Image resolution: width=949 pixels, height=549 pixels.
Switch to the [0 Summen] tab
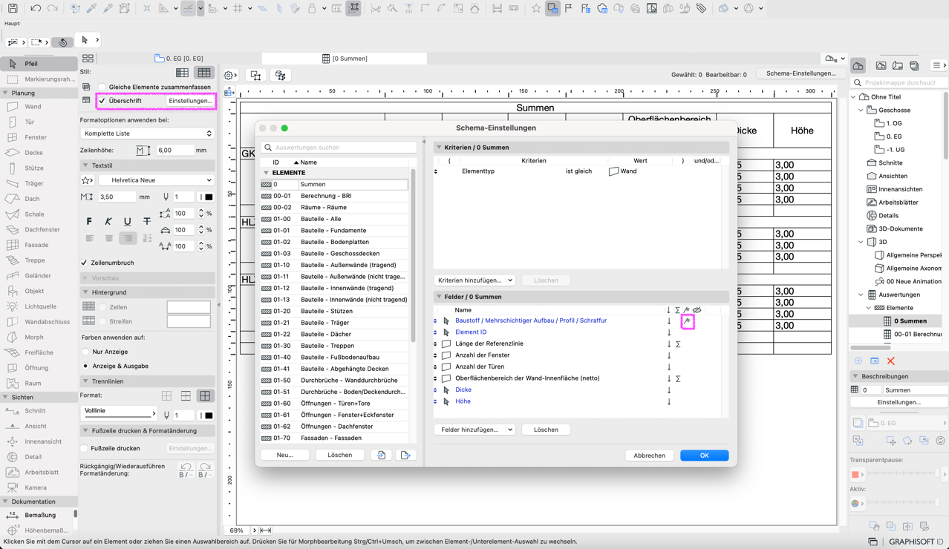coord(345,58)
